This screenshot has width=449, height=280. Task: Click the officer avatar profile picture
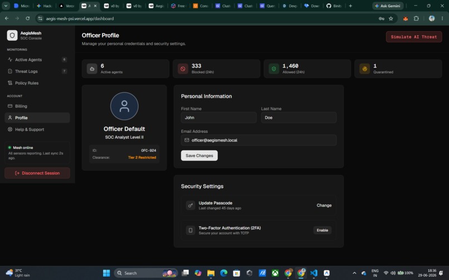point(124,106)
